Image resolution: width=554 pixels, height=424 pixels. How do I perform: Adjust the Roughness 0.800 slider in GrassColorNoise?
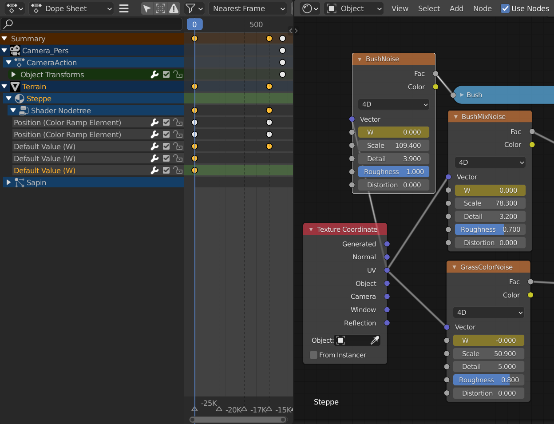(489, 380)
